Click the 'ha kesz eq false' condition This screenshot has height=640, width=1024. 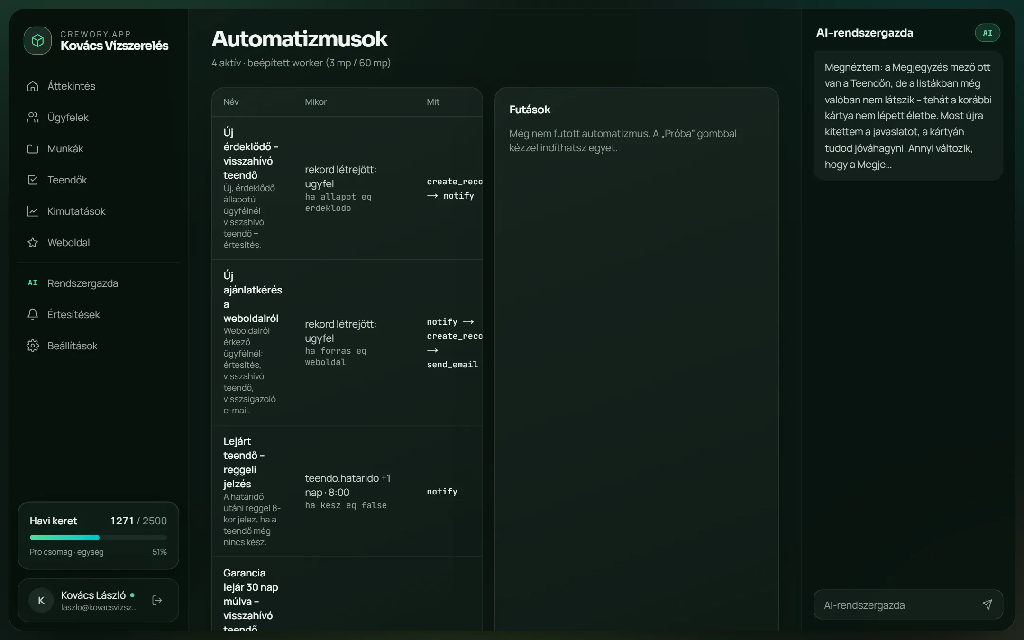click(x=346, y=505)
